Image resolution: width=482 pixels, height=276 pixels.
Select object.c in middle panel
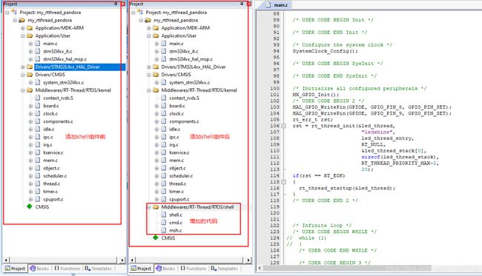tap(177, 168)
